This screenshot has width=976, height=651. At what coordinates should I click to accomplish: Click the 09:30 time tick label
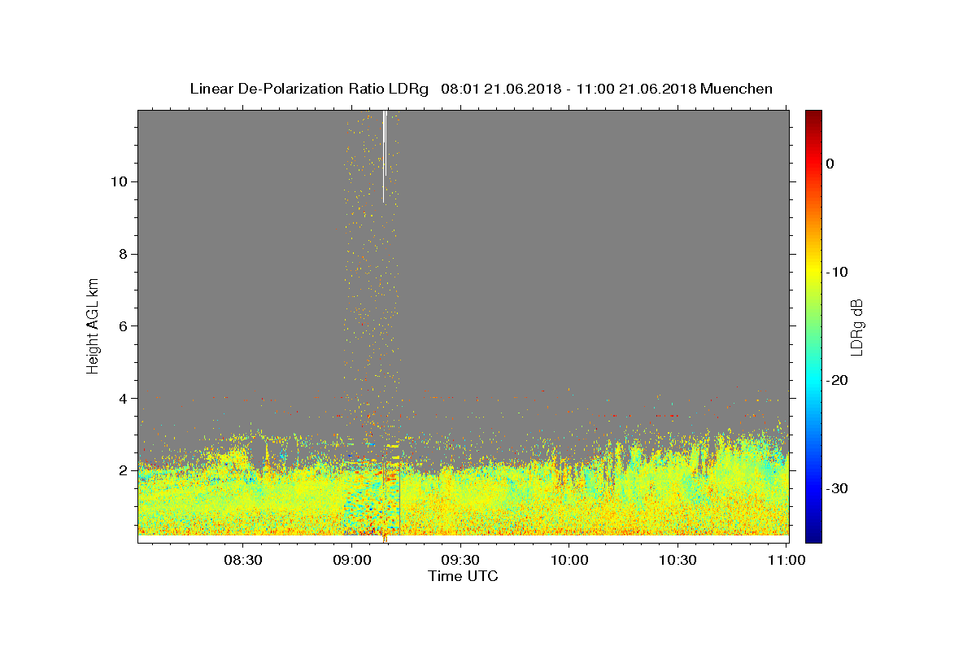[x=461, y=560]
